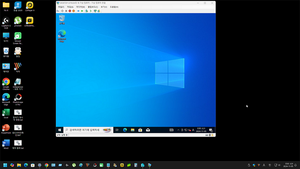This screenshot has height=169, width=300.
Task: Click the gray Start VM toolbar button
Action: point(62,11)
